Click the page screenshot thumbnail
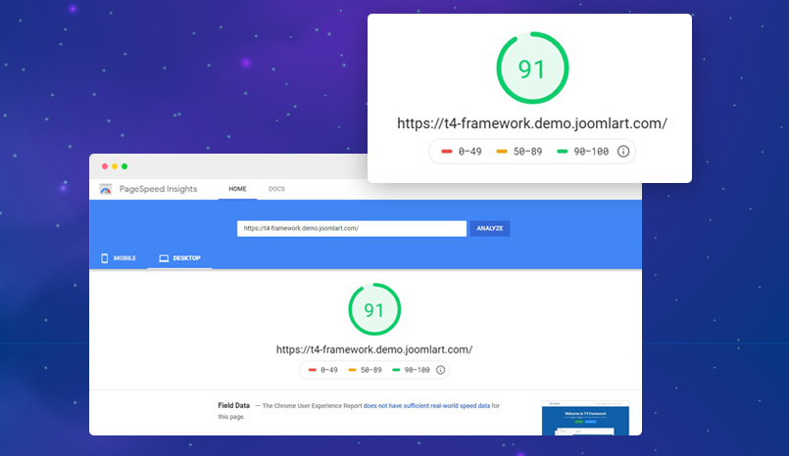This screenshot has width=789, height=456. click(x=585, y=418)
